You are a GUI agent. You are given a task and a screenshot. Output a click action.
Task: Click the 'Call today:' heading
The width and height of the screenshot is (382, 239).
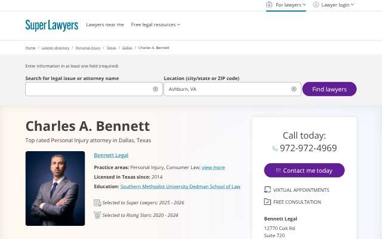click(304, 136)
